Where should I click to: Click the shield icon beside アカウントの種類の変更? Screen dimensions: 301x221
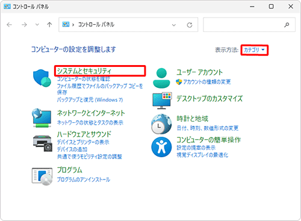[179, 82]
